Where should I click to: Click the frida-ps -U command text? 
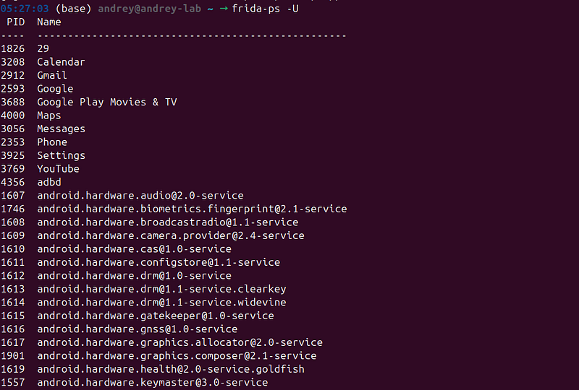(265, 9)
